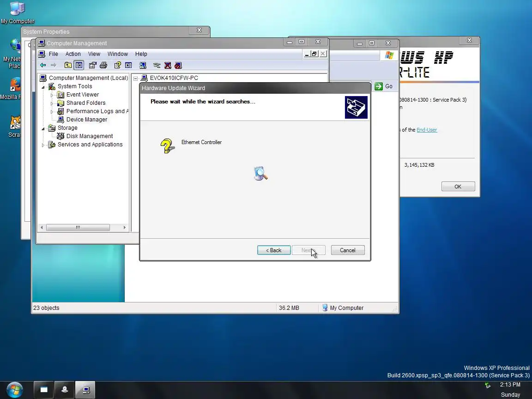Select Event Viewer in the tree
This screenshot has width=532, height=399.
coord(83,95)
